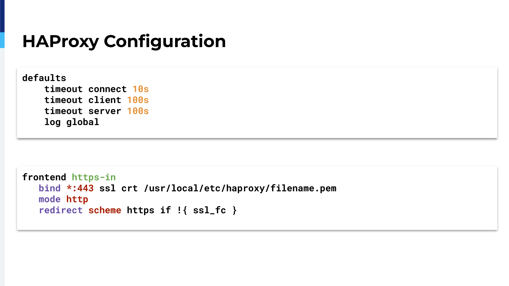Click the 'defaults' keyword in first code block

click(44, 78)
